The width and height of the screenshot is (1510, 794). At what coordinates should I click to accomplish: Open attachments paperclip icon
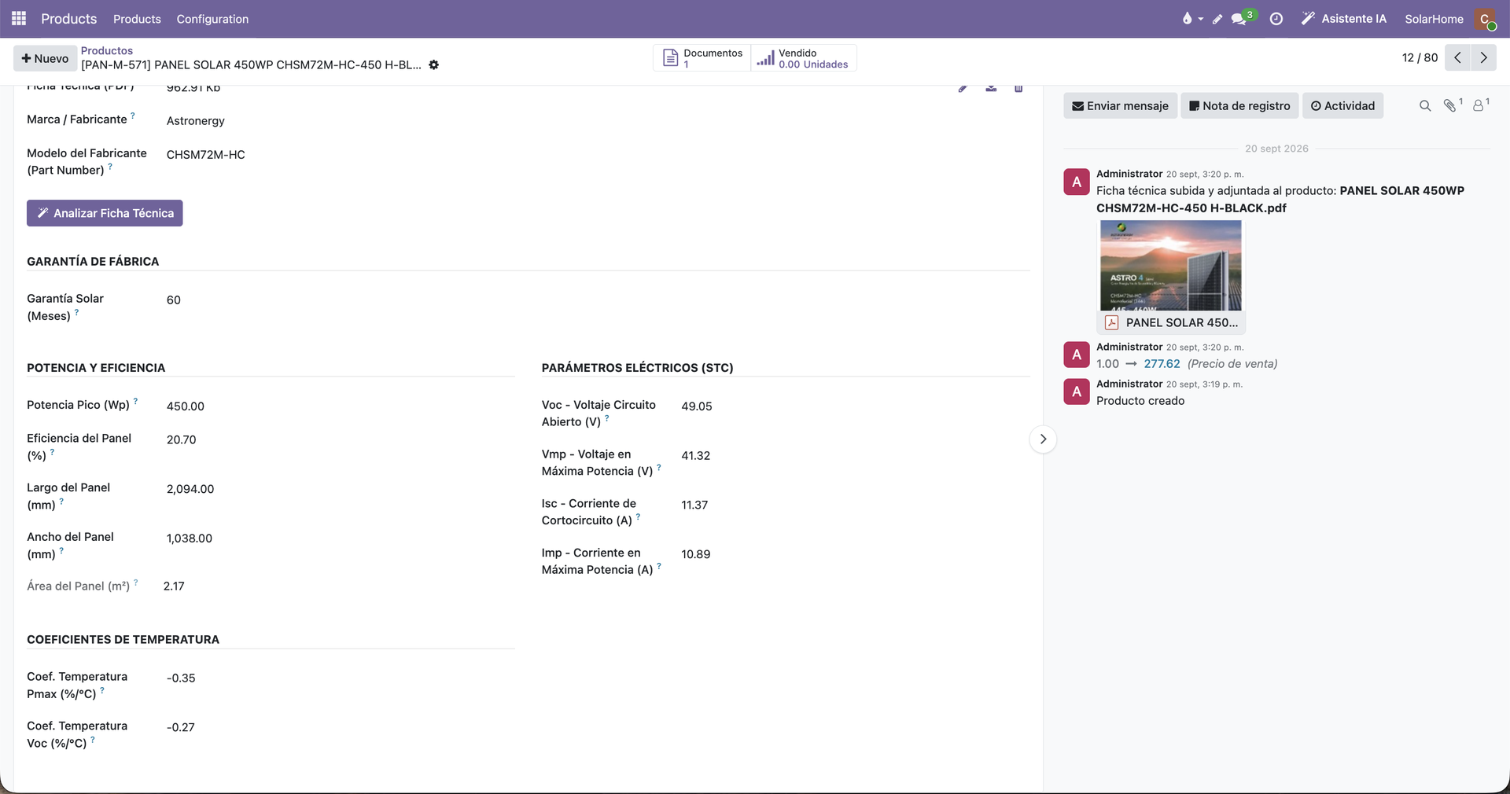(1452, 105)
